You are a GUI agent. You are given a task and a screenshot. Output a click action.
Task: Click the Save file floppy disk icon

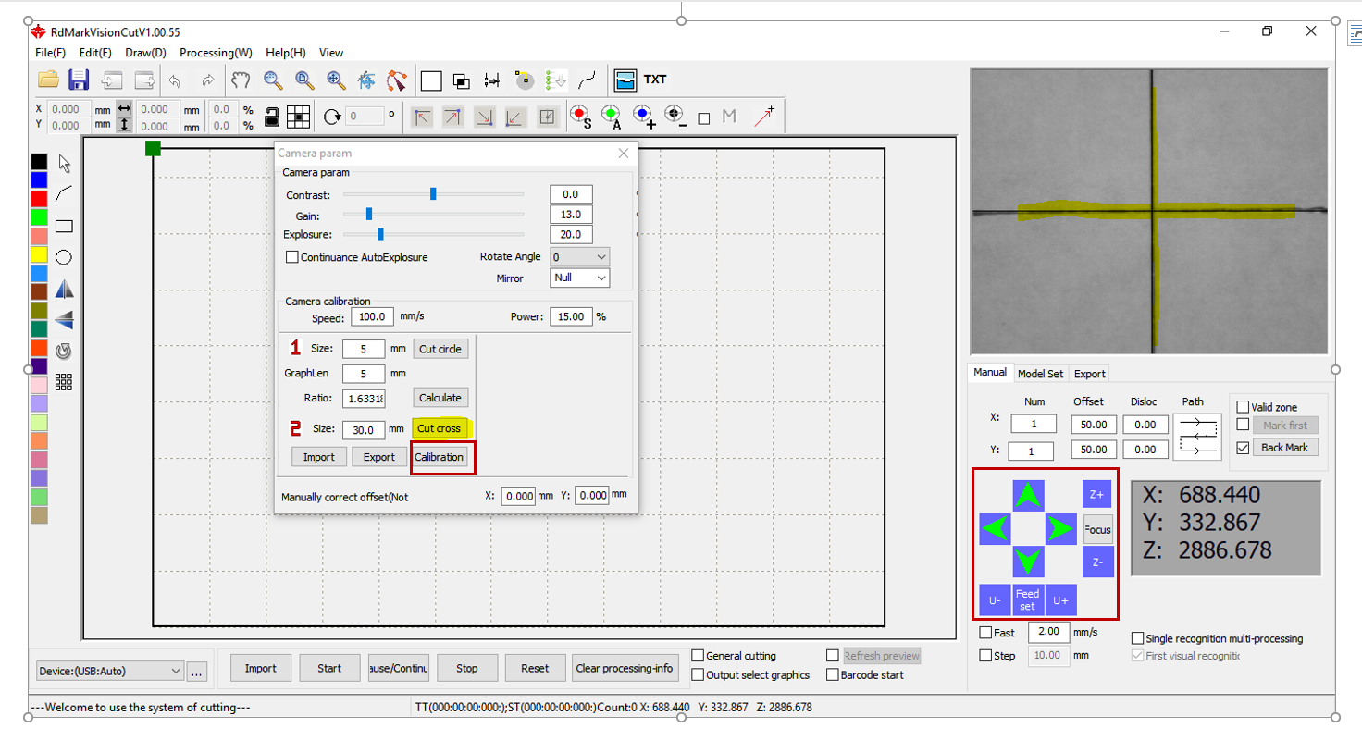click(79, 80)
